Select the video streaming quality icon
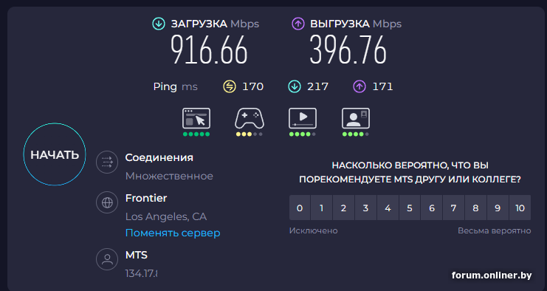Image resolution: width=547 pixels, height=291 pixels. 303,118
